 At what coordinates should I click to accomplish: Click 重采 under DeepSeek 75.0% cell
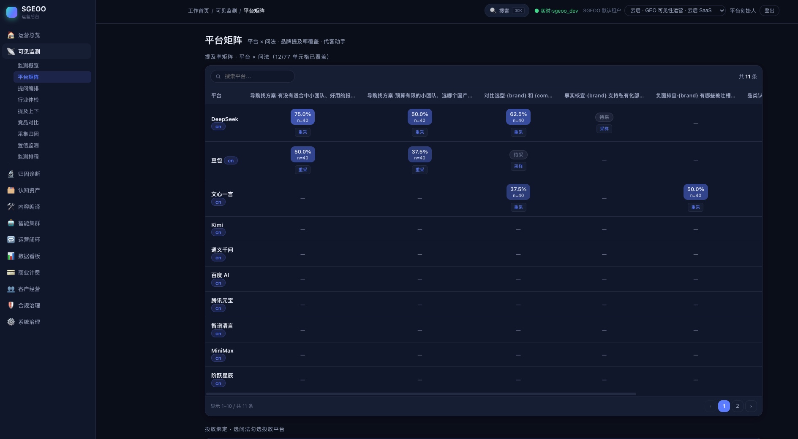(x=302, y=132)
